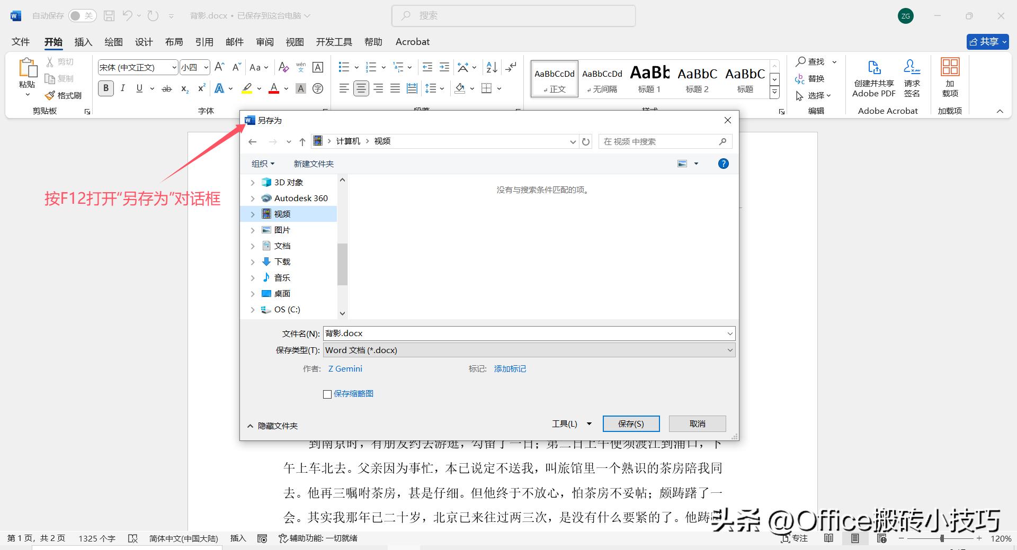
Task: Click the Sort icon
Action: click(x=492, y=67)
